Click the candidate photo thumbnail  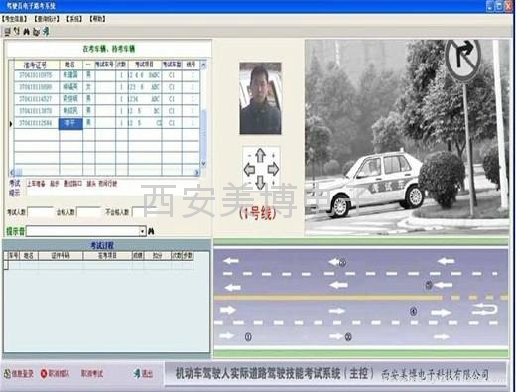(x=260, y=98)
